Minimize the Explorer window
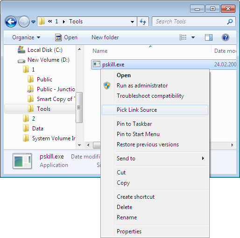This screenshot has height=238, width=240. (x=197, y=9)
